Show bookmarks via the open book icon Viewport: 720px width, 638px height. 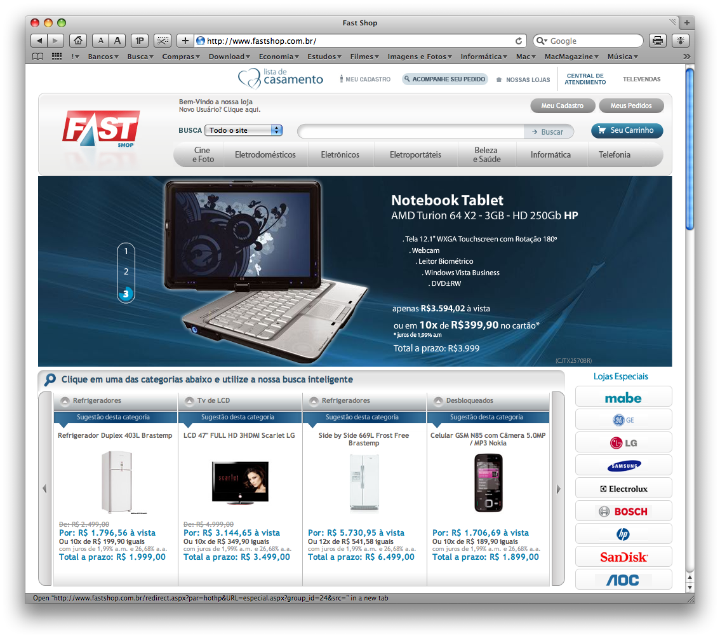coord(38,57)
